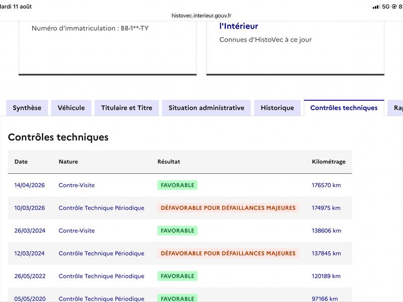Open the partially visible Rapport tab
Viewport: 403px width, 302px height.
396,108
